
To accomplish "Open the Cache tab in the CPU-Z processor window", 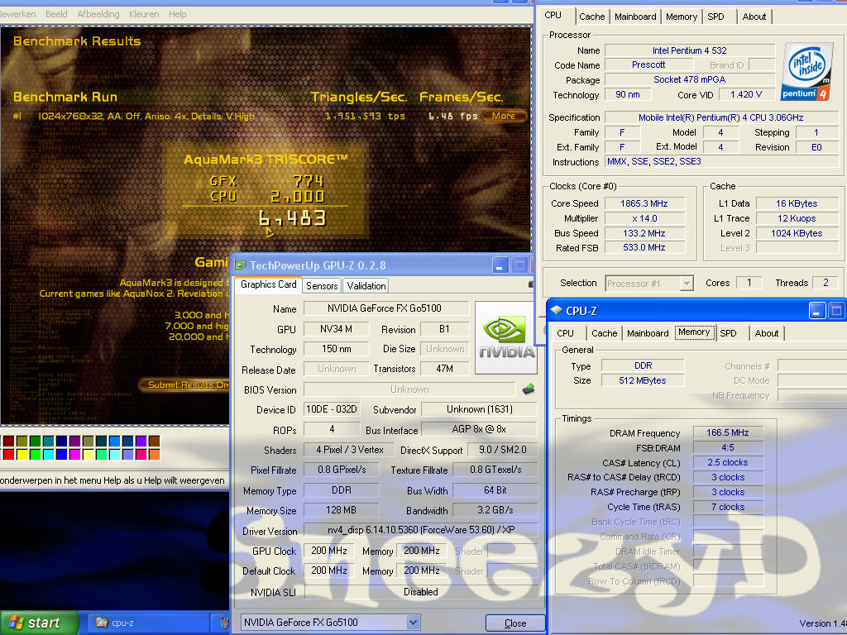I will (x=591, y=17).
